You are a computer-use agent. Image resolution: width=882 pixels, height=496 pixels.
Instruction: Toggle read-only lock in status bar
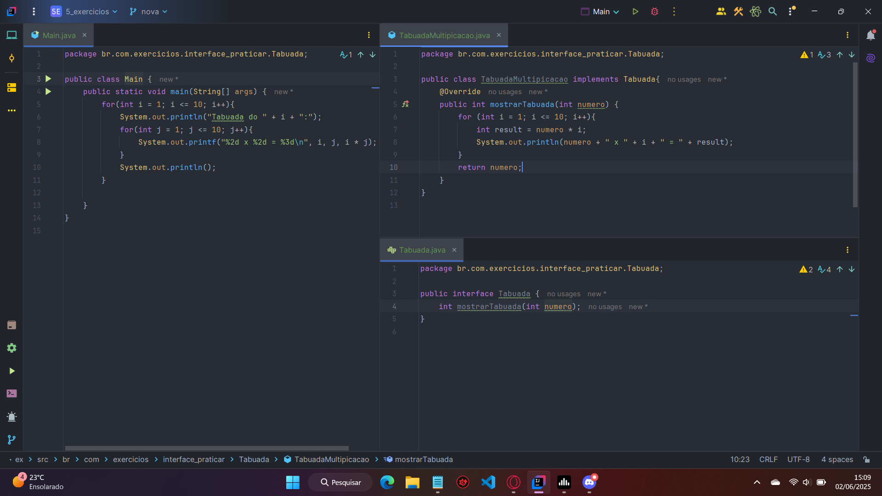[x=866, y=459]
